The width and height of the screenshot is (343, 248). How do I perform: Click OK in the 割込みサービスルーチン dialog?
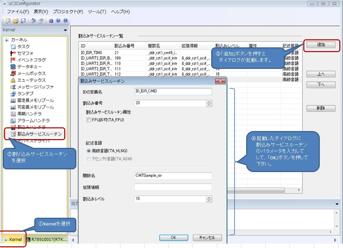coord(173,238)
